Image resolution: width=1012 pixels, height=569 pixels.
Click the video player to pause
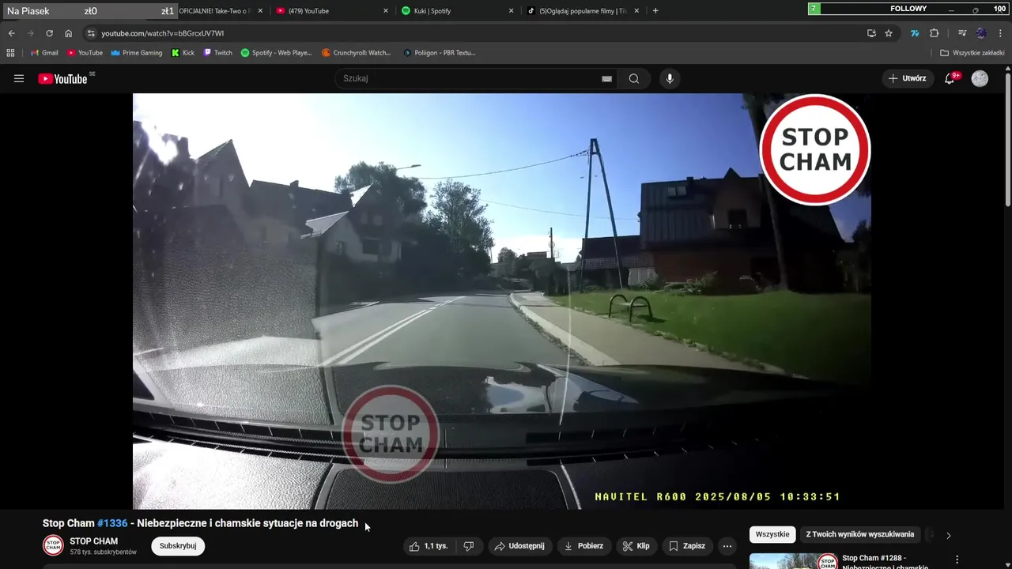502,301
